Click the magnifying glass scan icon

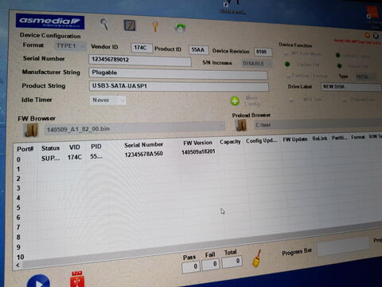(104, 24)
